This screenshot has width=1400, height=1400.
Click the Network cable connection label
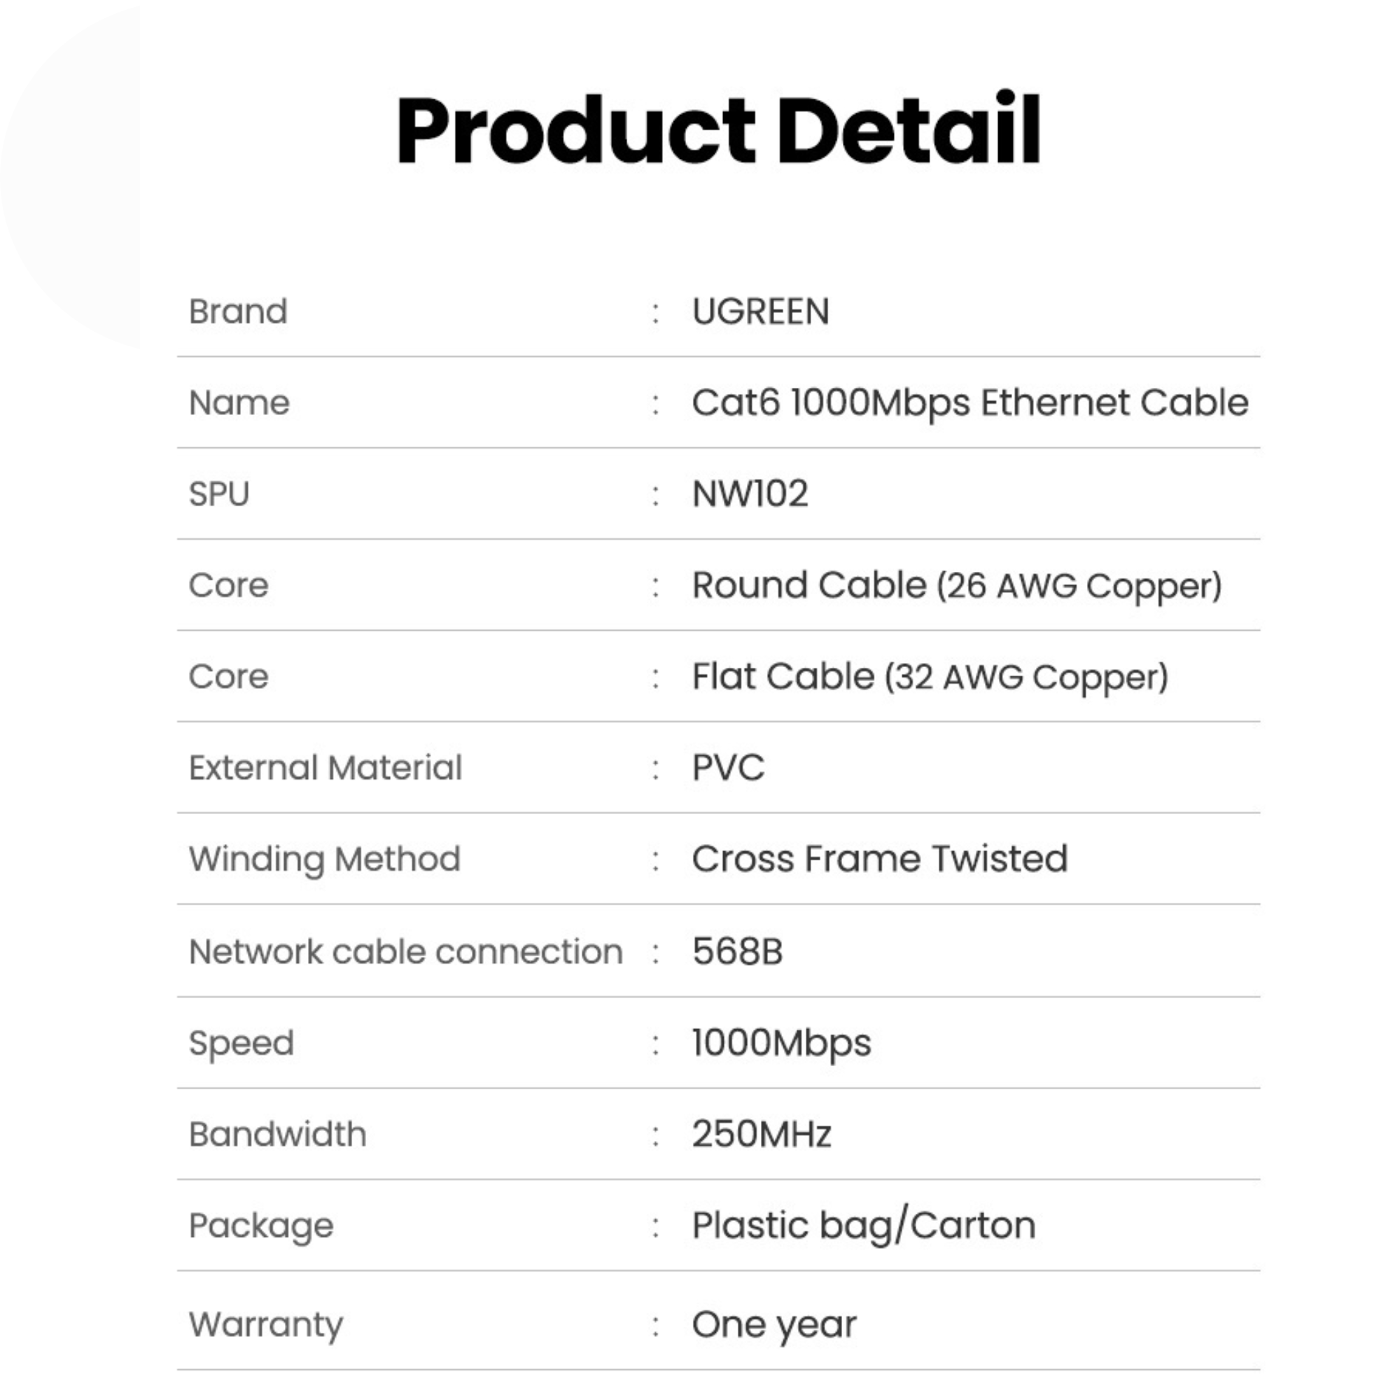tap(405, 951)
